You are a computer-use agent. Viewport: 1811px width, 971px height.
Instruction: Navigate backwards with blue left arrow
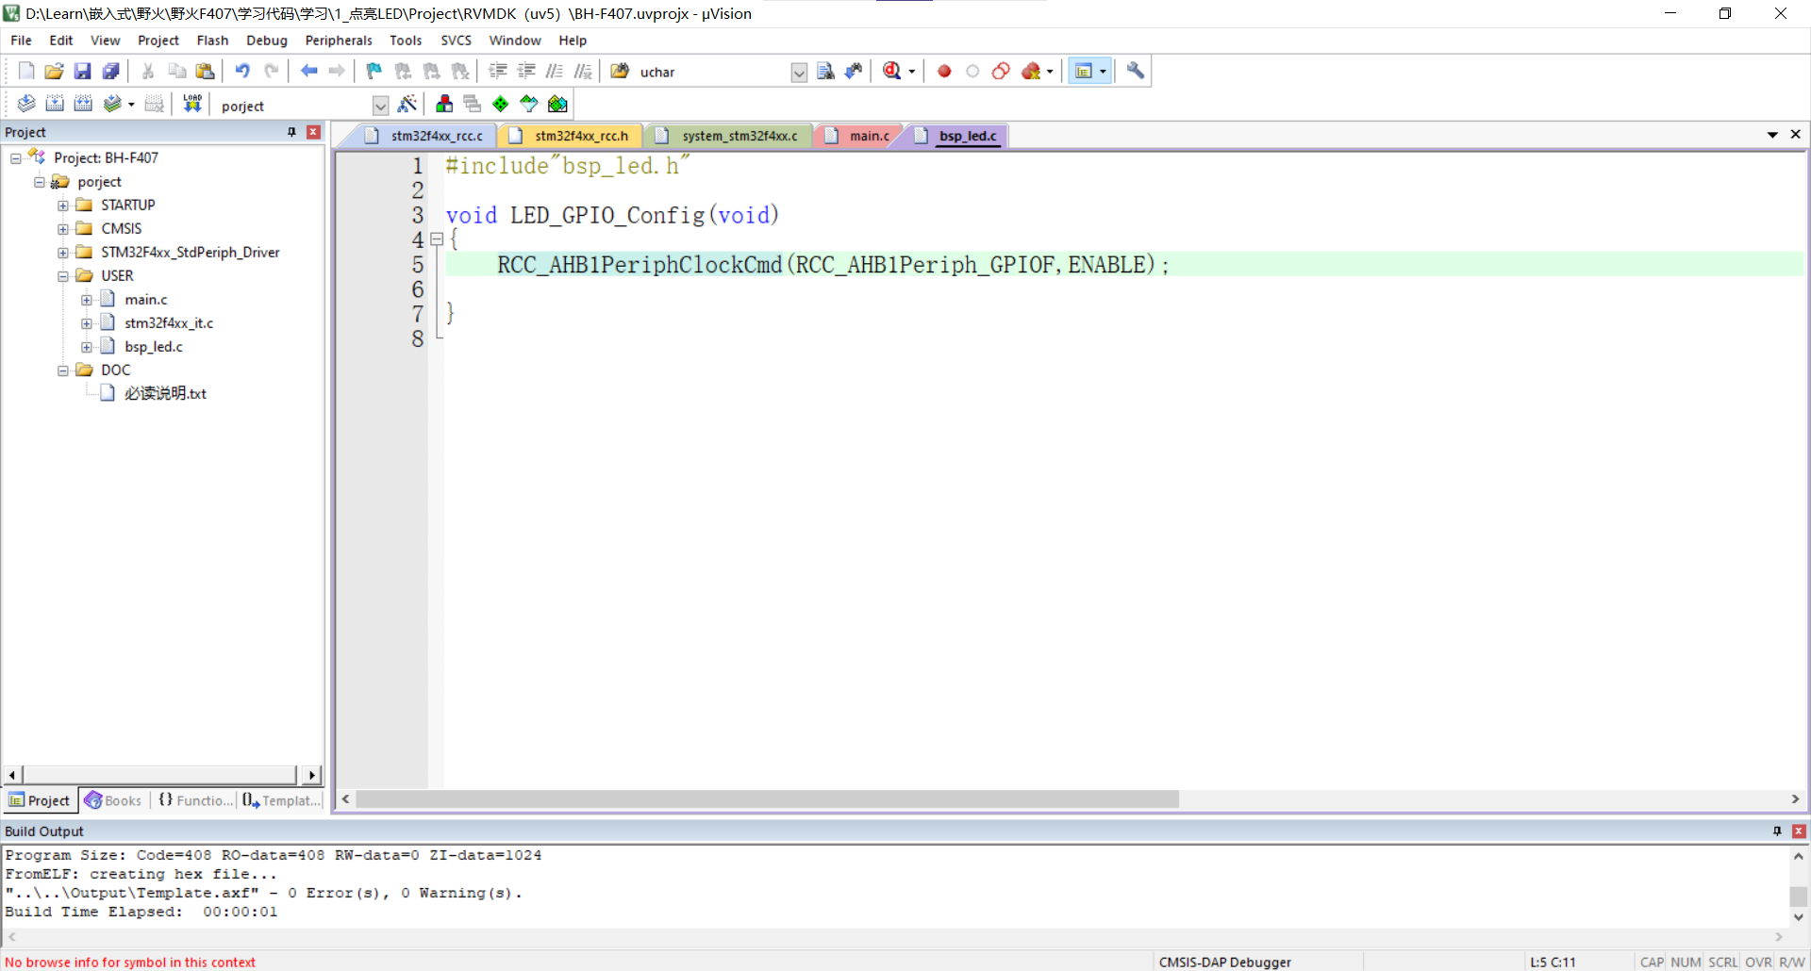pyautogui.click(x=308, y=71)
